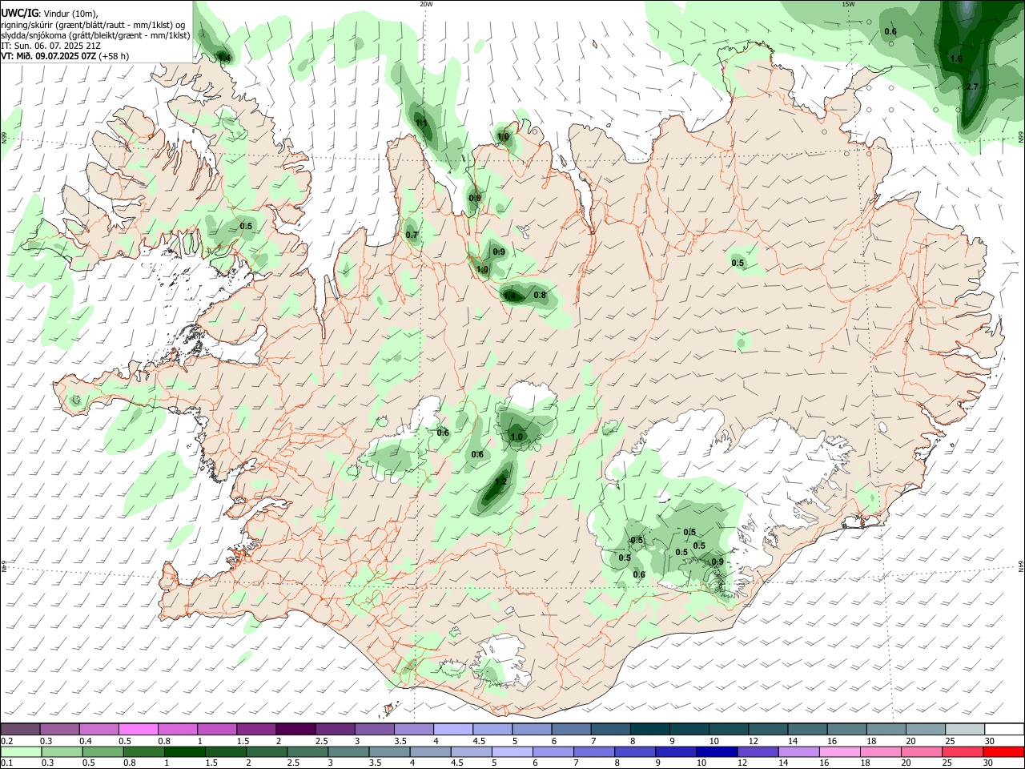Pick the deep navy bottom-row swatch between 10 and 12
This screenshot has height=769, width=1025.
coord(715,752)
